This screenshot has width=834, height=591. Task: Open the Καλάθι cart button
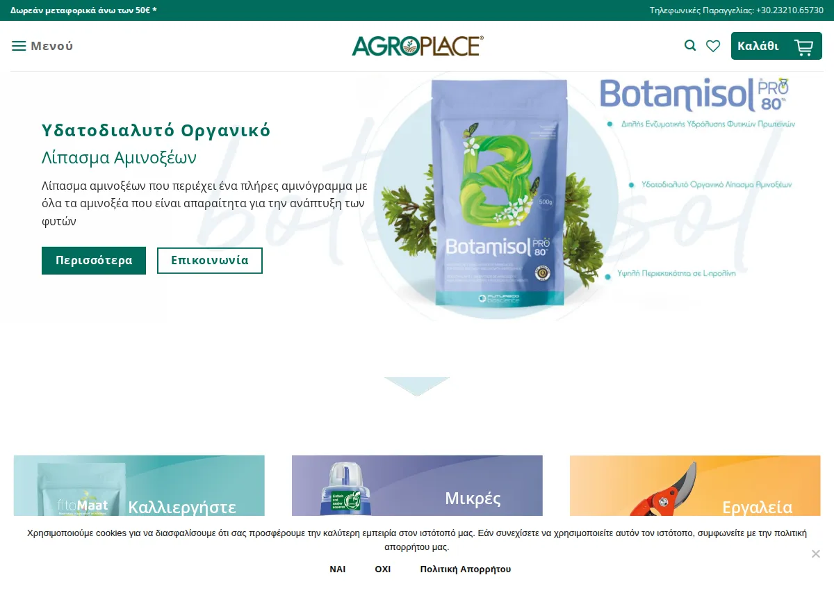[x=776, y=46]
